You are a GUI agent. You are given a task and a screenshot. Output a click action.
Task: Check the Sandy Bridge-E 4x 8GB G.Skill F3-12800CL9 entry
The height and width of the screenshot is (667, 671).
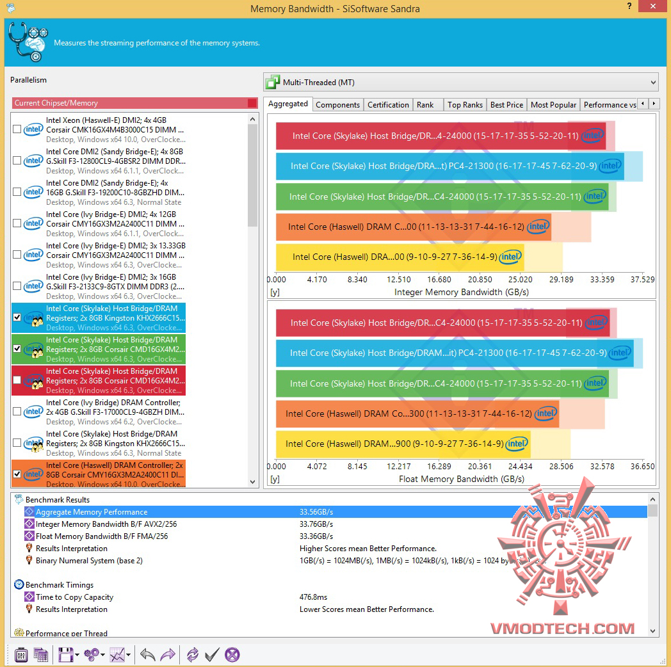pyautogui.click(x=17, y=161)
